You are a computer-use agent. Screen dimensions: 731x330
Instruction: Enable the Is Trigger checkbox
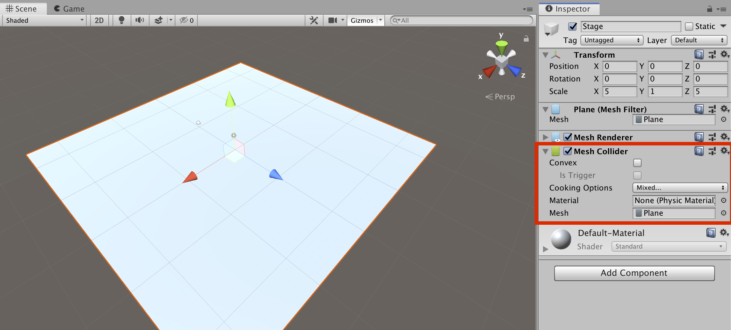[x=637, y=175]
